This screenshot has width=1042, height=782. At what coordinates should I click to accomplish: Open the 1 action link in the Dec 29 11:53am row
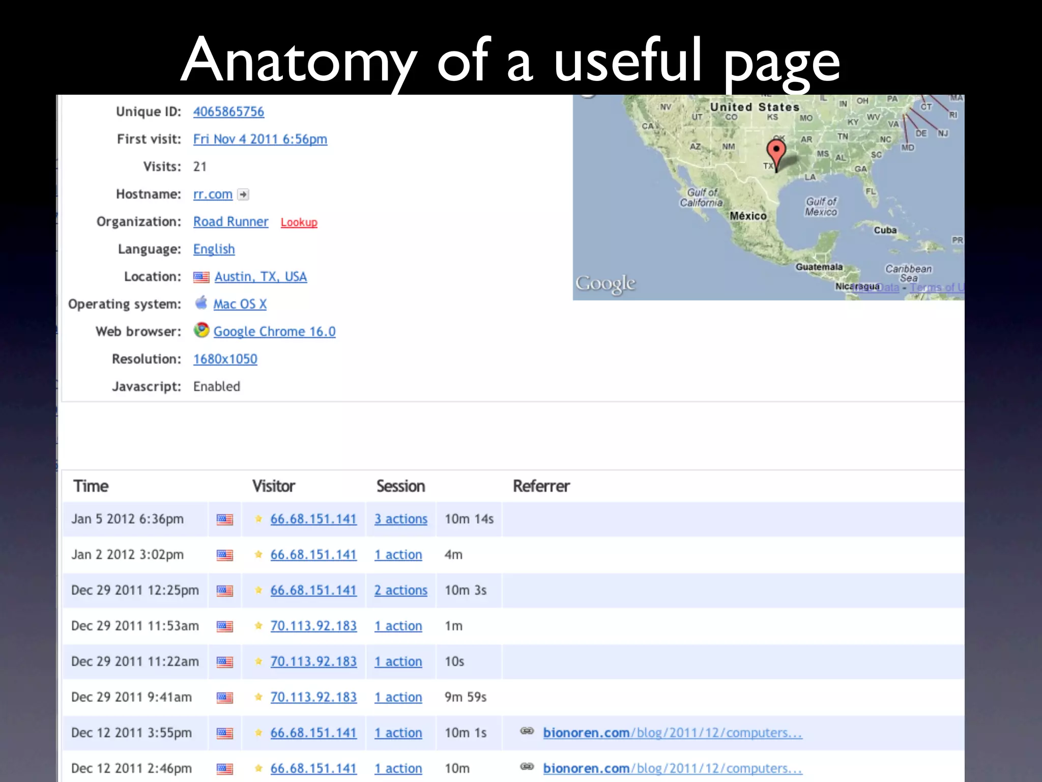(x=398, y=626)
